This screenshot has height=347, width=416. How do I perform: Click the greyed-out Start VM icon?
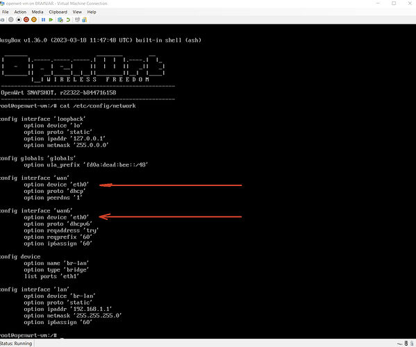click(x=11, y=19)
